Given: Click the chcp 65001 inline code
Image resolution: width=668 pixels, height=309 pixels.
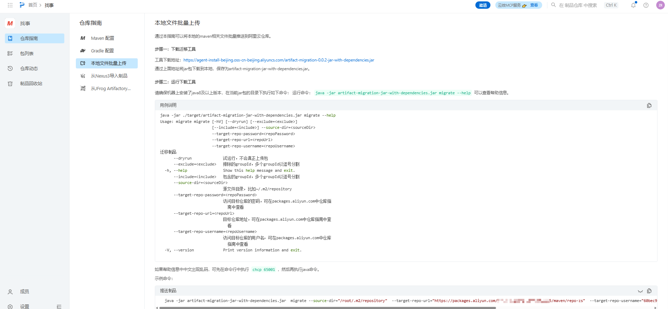Looking at the screenshot, I should click(x=264, y=270).
